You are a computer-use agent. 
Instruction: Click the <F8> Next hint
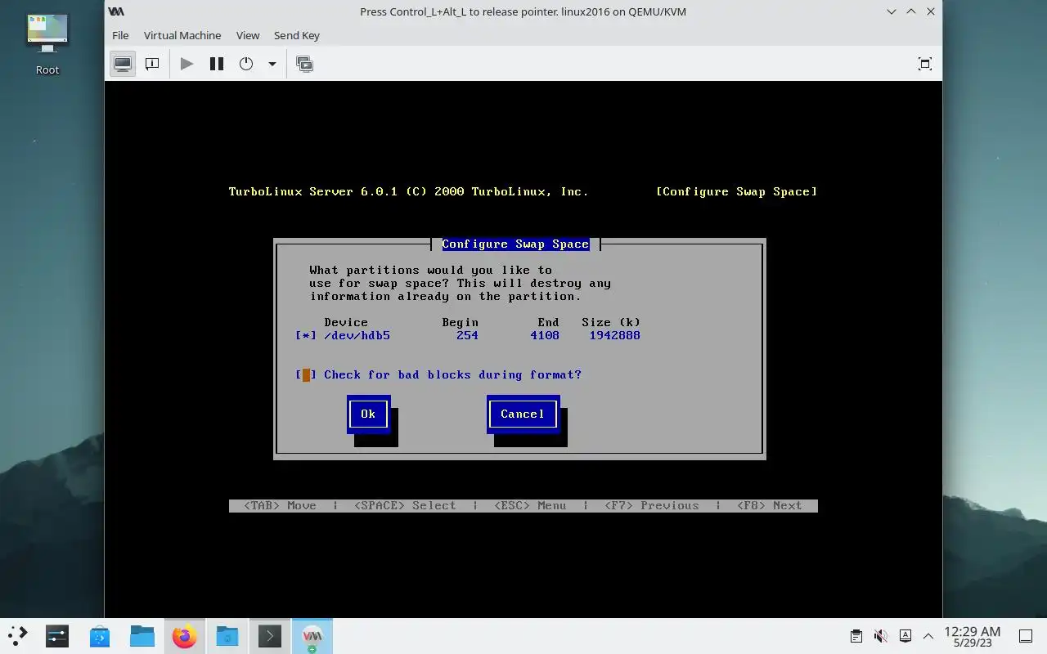tap(769, 506)
